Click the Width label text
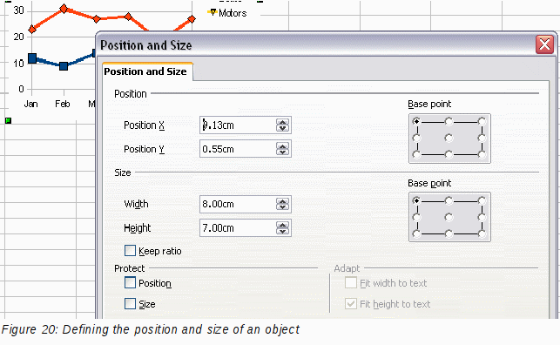Image resolution: width=560 pixels, height=345 pixels. pos(136,204)
